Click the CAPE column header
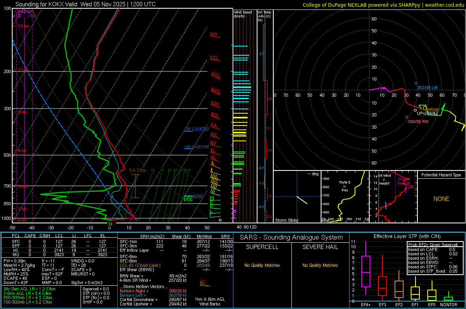This screenshot has height=309, width=466. tap(30, 236)
